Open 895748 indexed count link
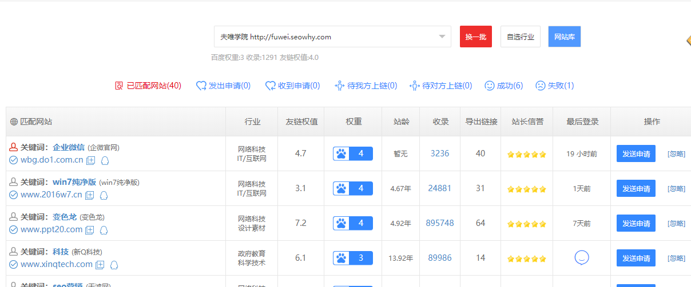This screenshot has width=691, height=287. (439, 223)
